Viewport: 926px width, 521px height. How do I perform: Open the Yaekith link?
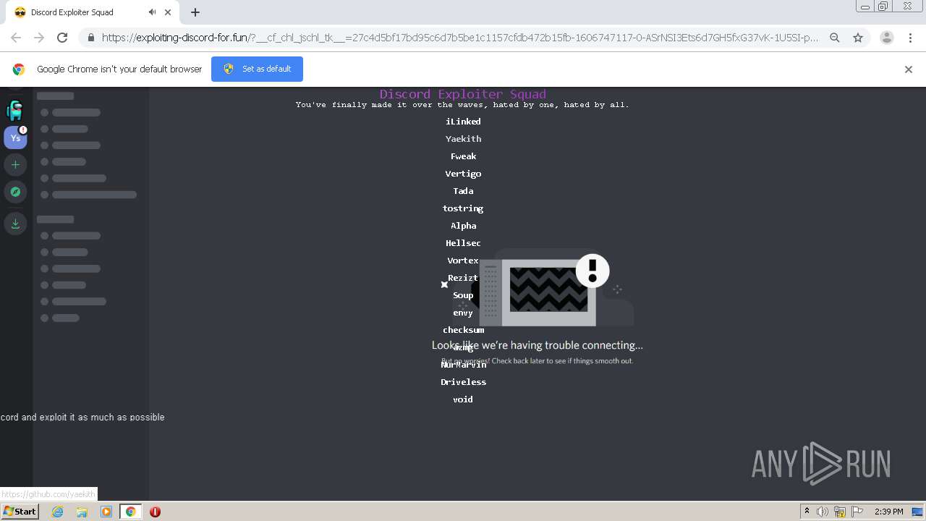tap(463, 139)
